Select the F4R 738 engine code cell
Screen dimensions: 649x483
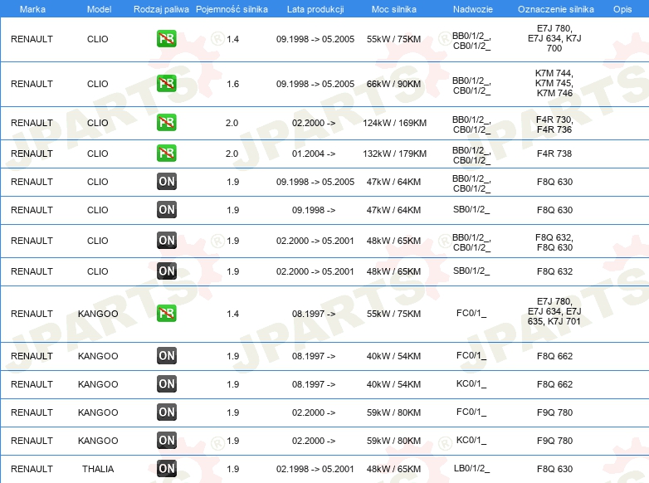point(554,154)
